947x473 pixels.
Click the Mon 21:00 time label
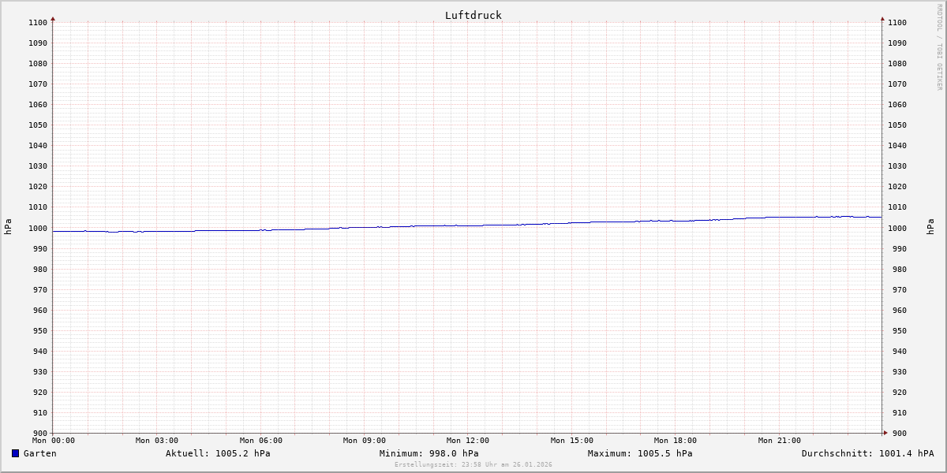click(x=779, y=441)
